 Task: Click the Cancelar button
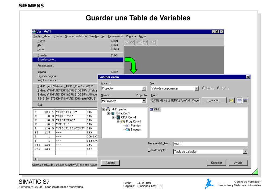[216, 163]
